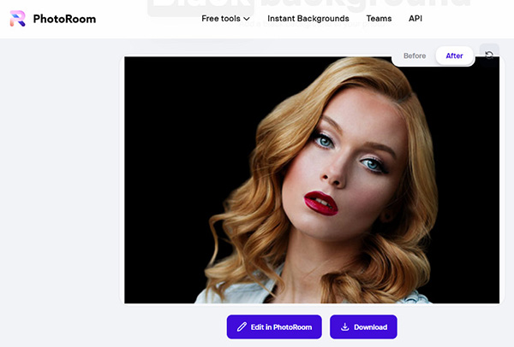Click the reset rotate-arrow icon
The image size is (514, 347).
pos(489,55)
